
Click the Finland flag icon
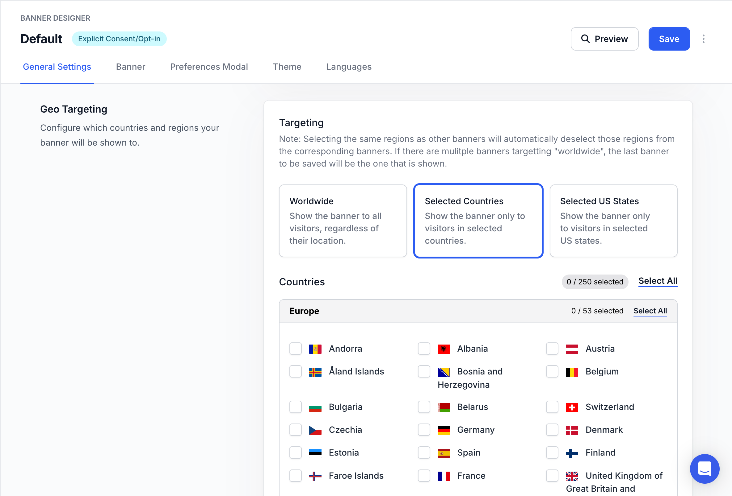pyautogui.click(x=572, y=453)
